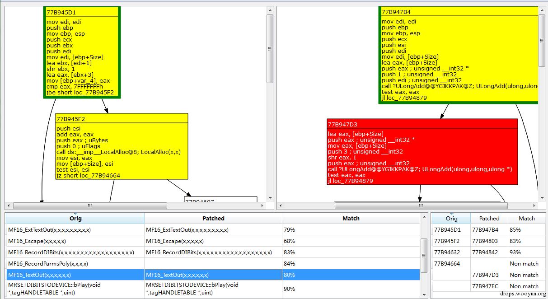The height and width of the screenshot is (299, 548).
Task: Select 77B947D3 in block match table
Action: (x=489, y=275)
